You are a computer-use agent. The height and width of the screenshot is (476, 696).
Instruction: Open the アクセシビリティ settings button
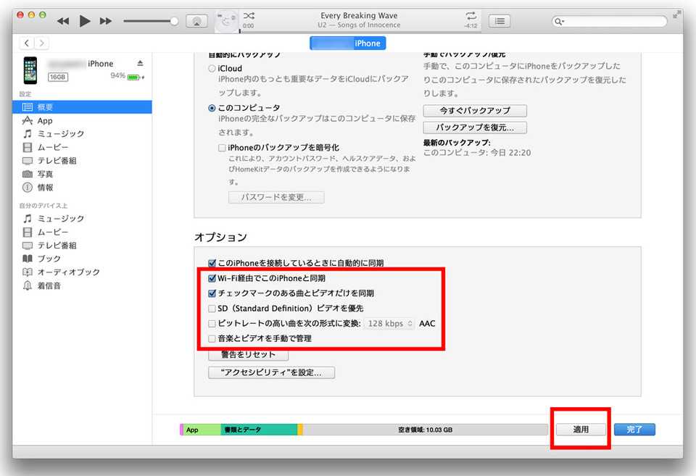point(271,372)
